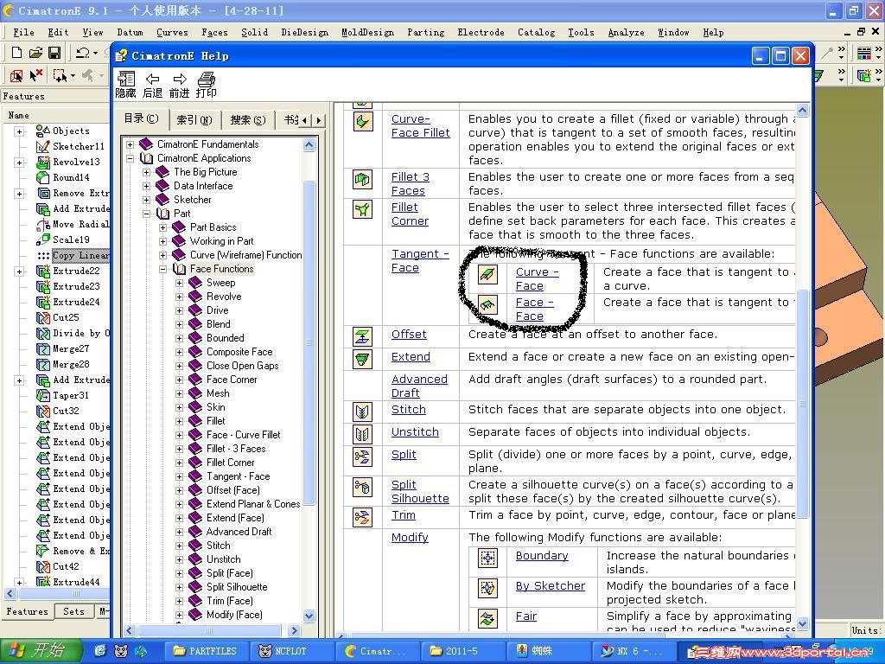885x664 pixels.
Task: Click the contents tree scroll-down arrow
Action: coord(309,616)
